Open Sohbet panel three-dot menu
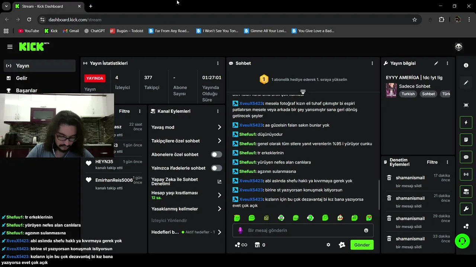The width and height of the screenshot is (476, 267). click(x=372, y=63)
